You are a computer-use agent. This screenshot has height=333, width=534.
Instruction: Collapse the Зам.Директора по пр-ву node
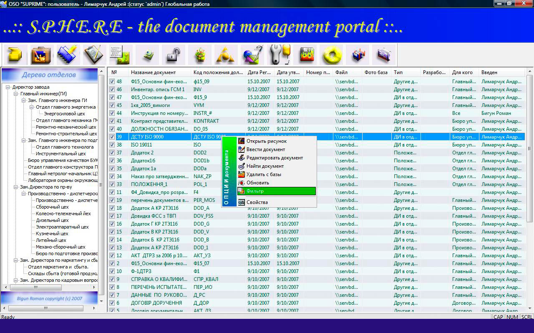[x=16, y=187]
